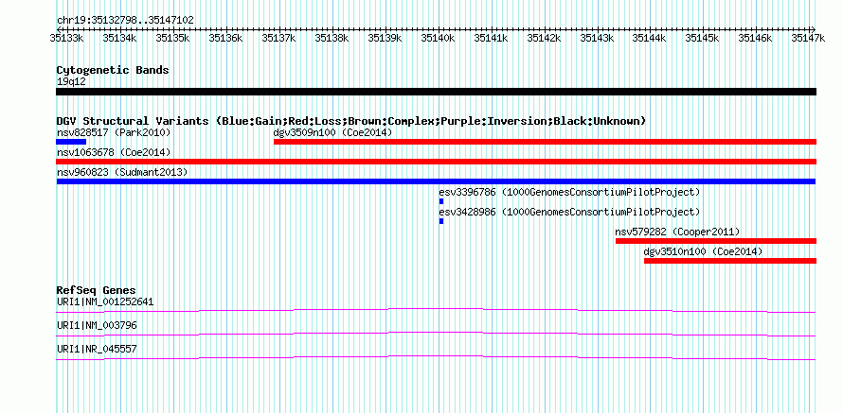Click the 35137k ruler position
This screenshot has height=413, width=843.
click(278, 38)
